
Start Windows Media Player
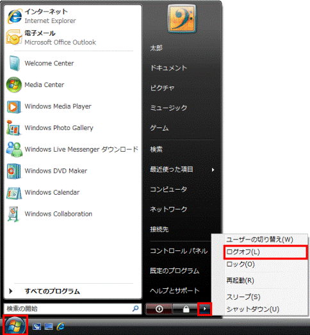point(72,106)
